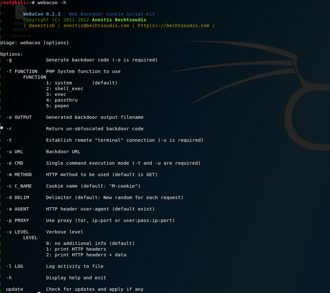The height and width of the screenshot is (293, 330).
Task: Click the '5: popen' entry
Action: pyautogui.click(x=57, y=106)
